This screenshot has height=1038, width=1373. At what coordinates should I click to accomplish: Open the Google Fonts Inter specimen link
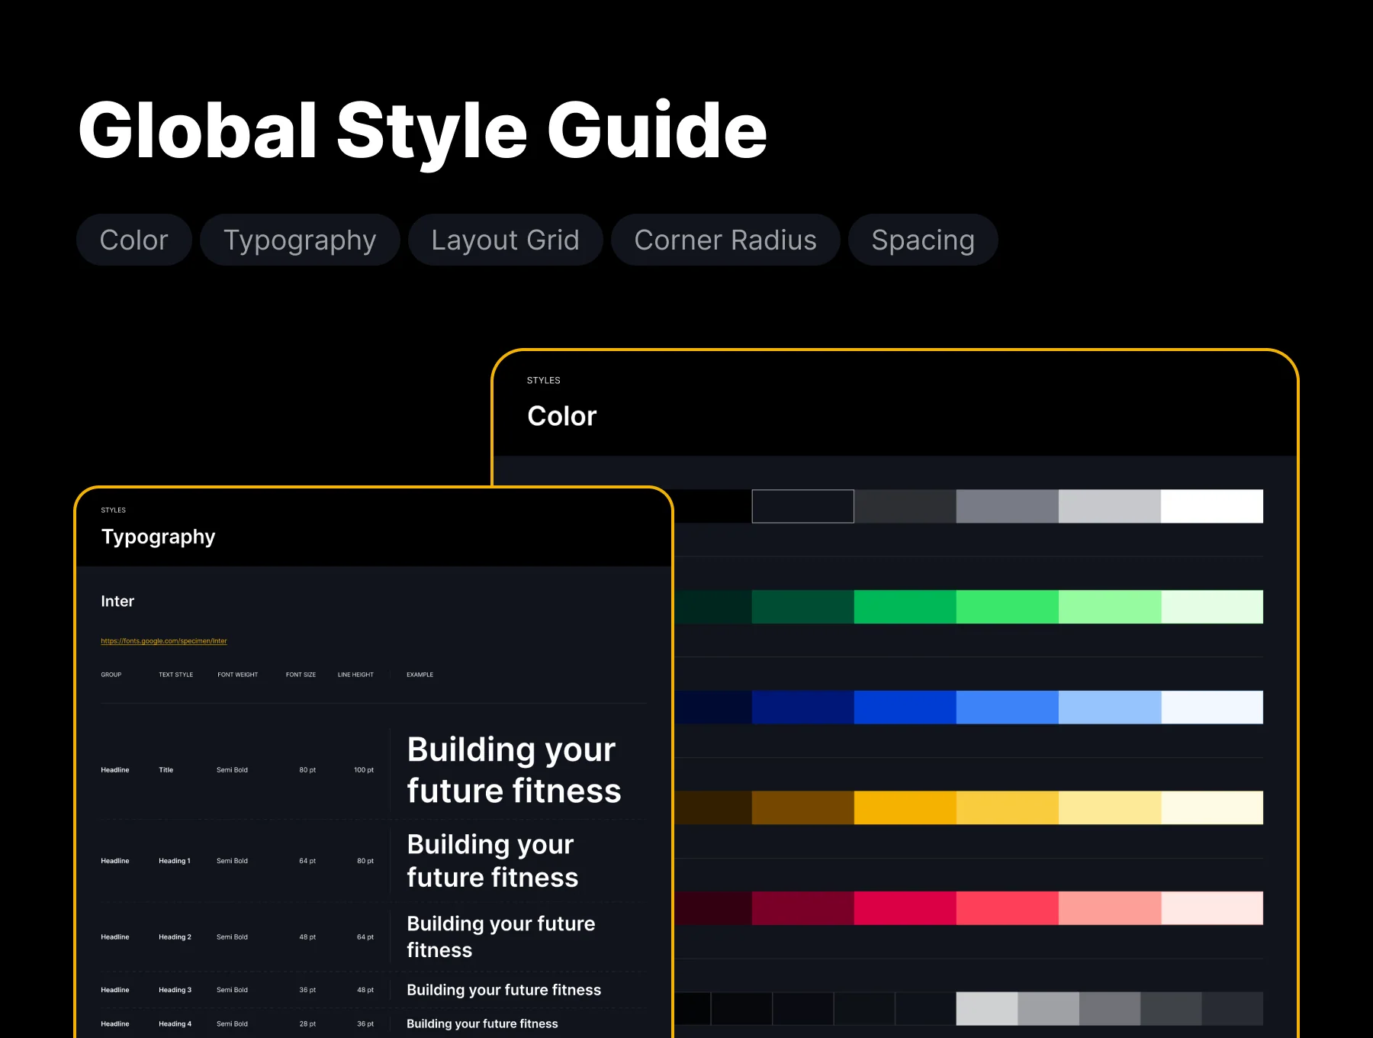(164, 641)
